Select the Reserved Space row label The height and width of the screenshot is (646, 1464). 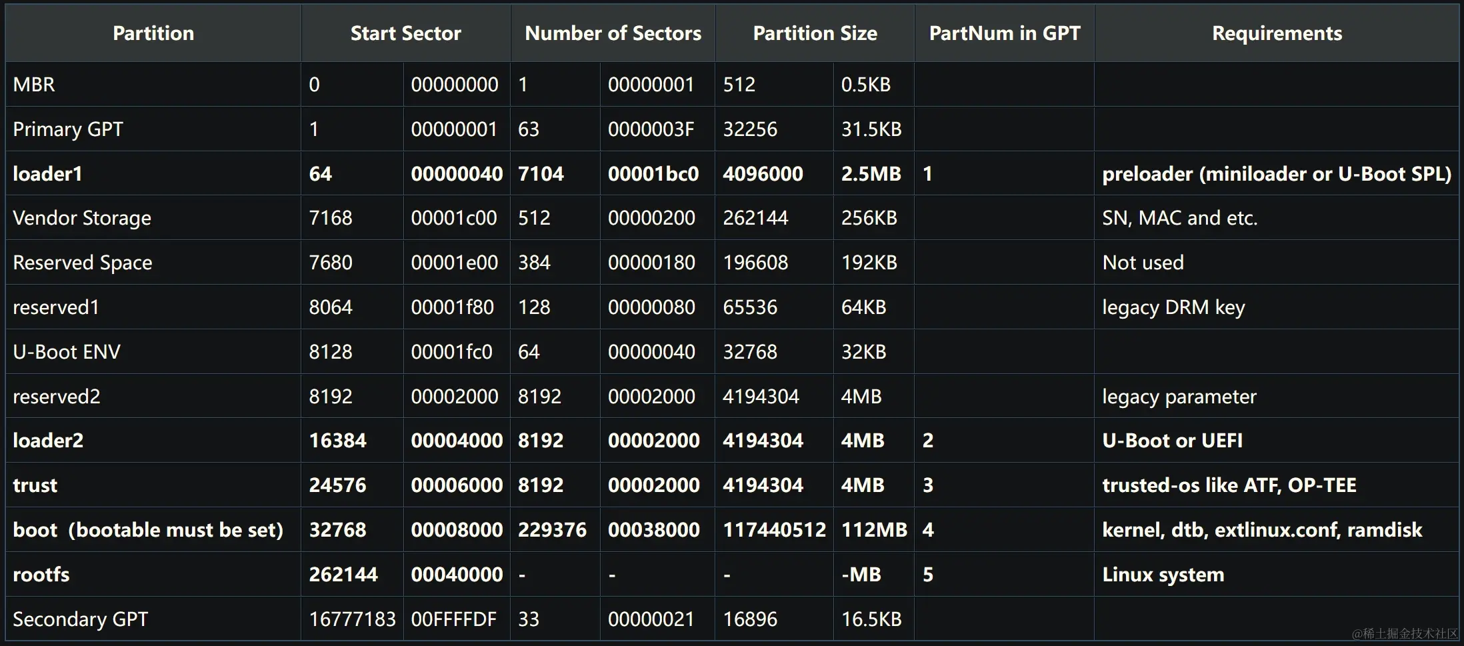click(x=83, y=263)
